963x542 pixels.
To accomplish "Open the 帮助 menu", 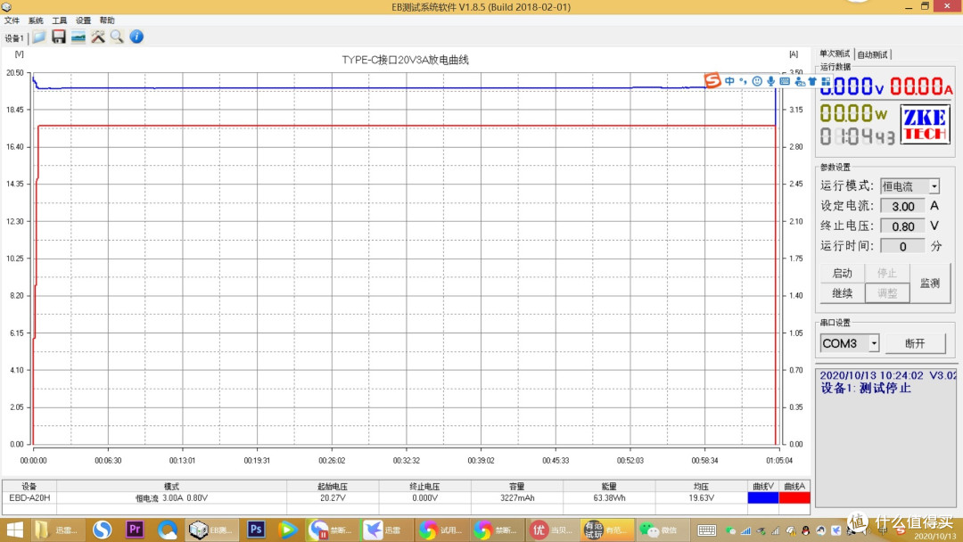I will [107, 21].
